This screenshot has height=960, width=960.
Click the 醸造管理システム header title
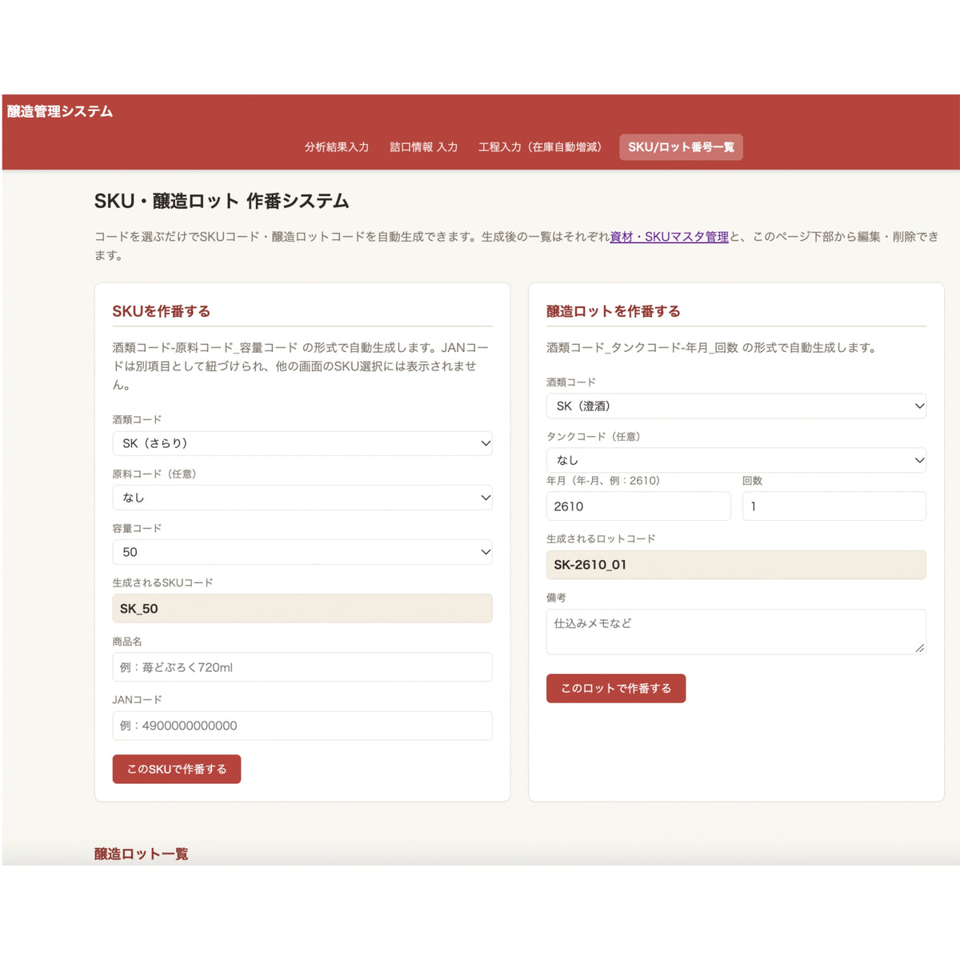point(60,111)
